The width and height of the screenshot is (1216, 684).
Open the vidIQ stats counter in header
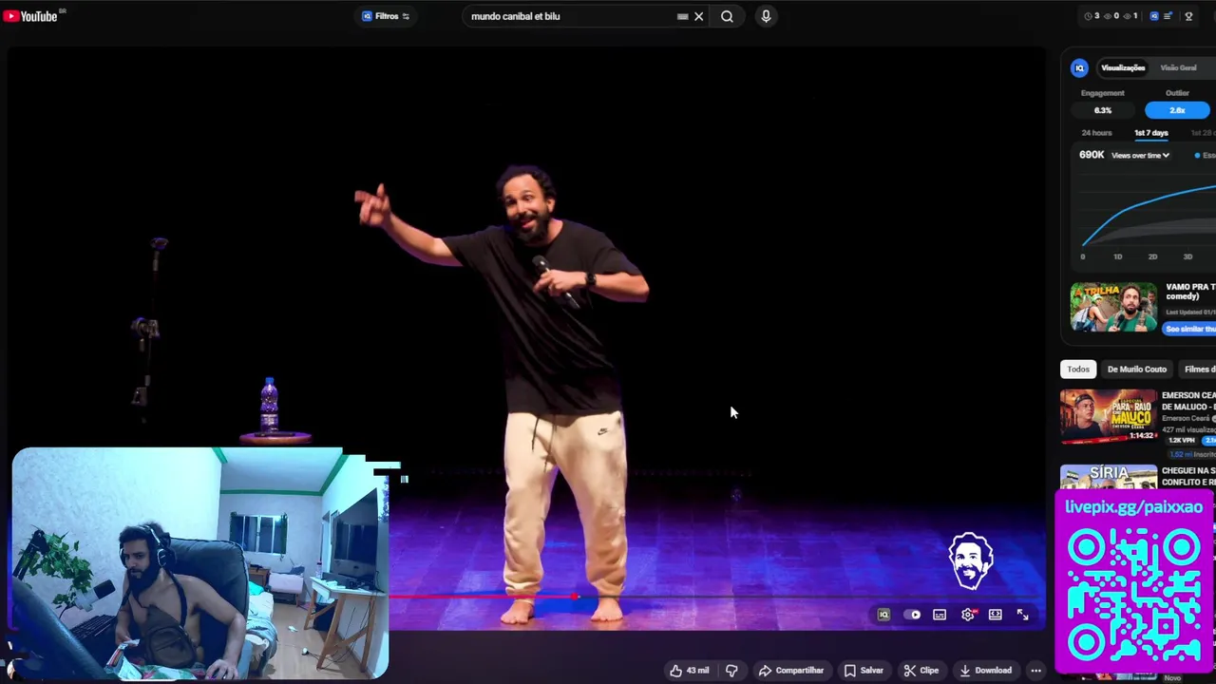(1111, 16)
